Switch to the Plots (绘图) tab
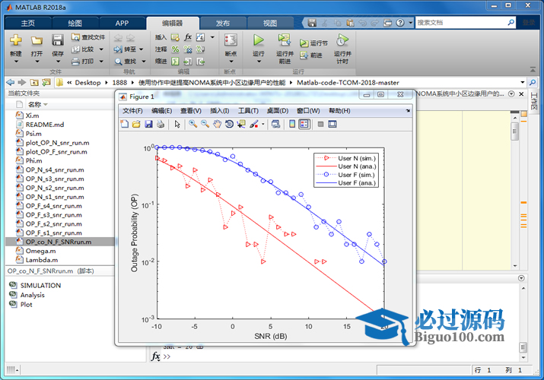Viewport: 544px width, 380px height. click(75, 24)
